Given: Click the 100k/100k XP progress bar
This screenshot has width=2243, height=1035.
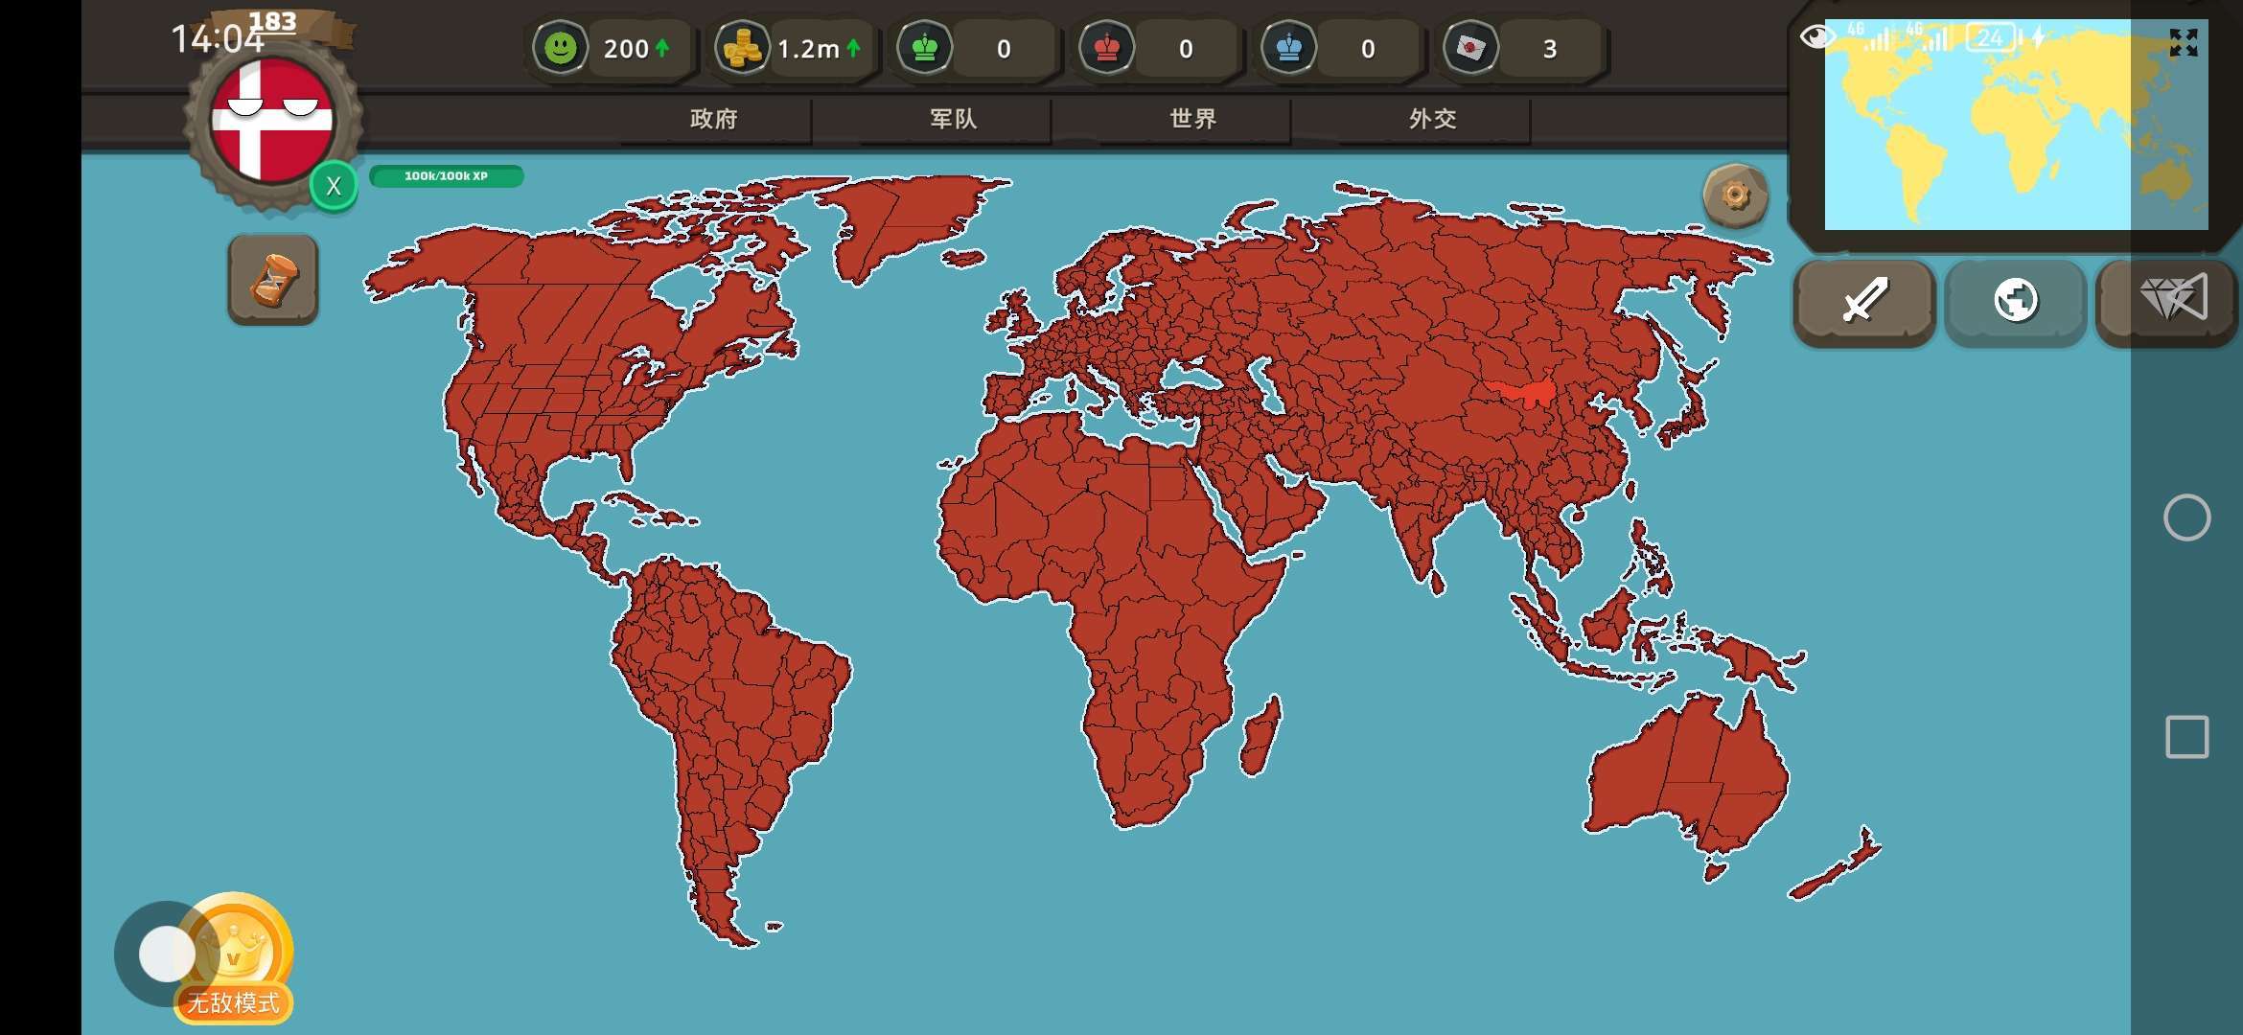Looking at the screenshot, I should (446, 176).
